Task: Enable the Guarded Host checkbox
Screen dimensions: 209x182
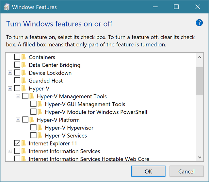Action: pos(17,80)
